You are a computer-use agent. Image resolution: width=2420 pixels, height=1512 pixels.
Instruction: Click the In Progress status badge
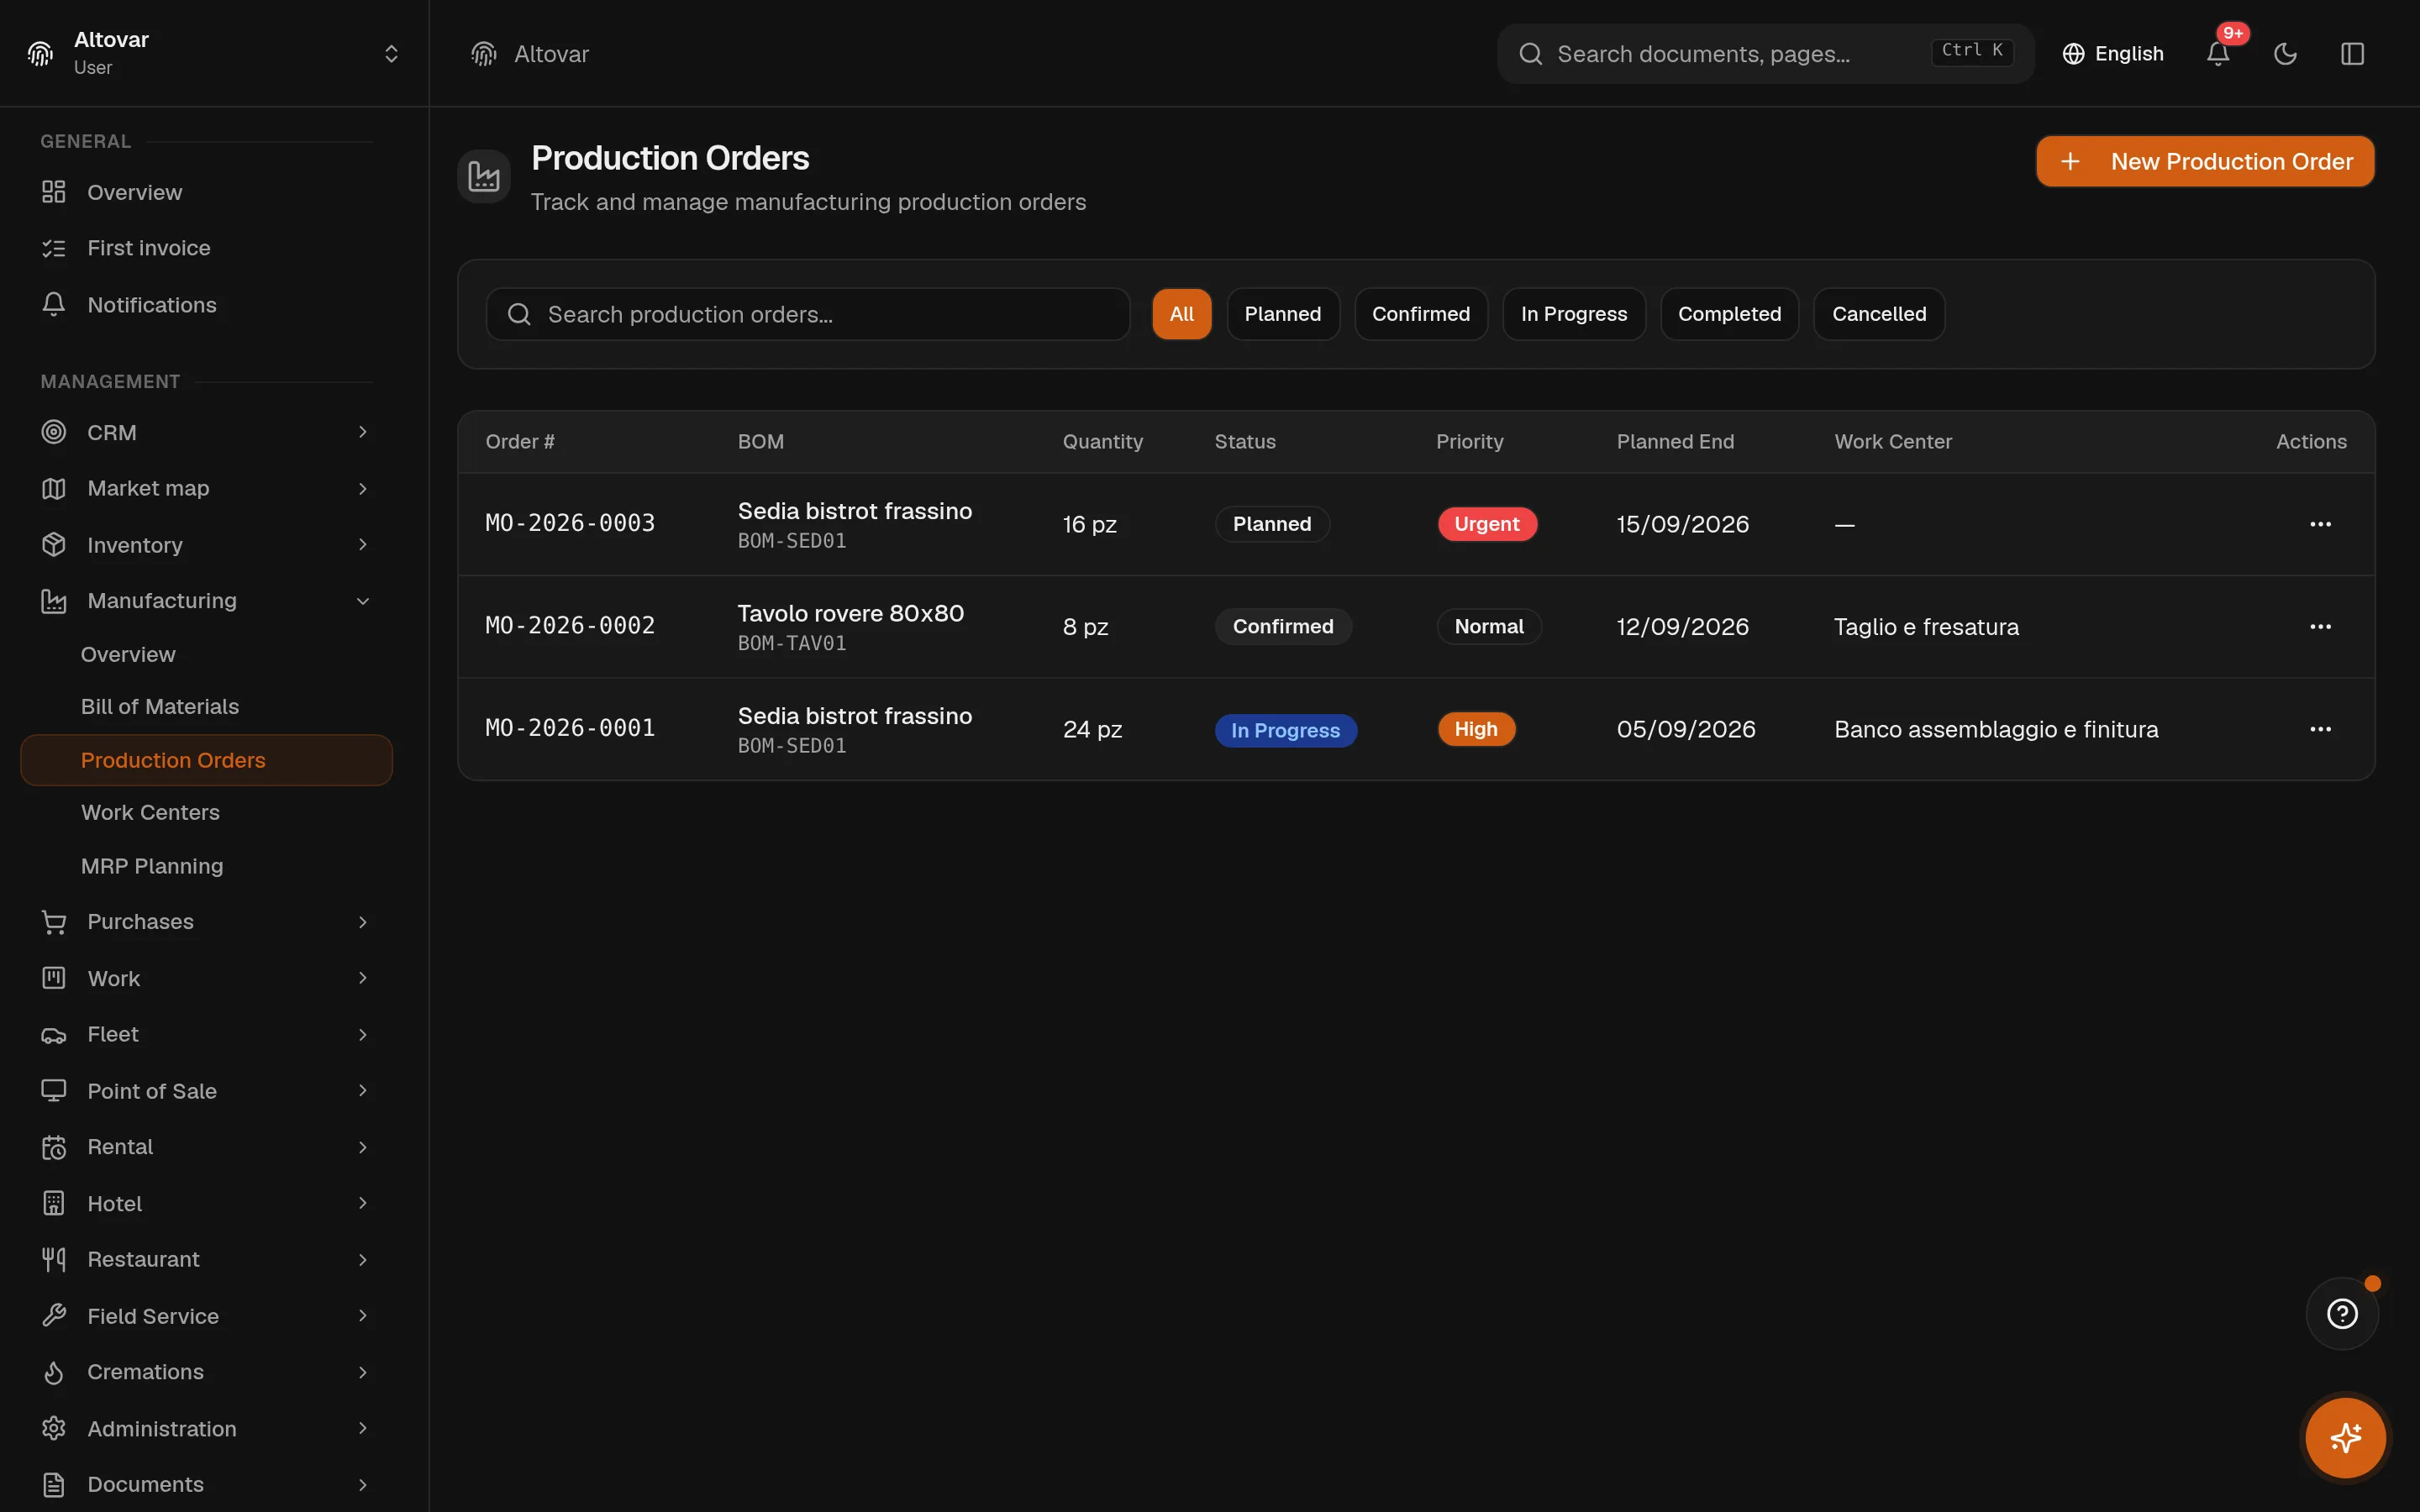coord(1285,730)
